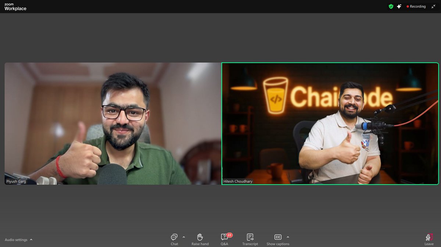The width and height of the screenshot is (441, 247).
Task: Click the Leave meeting button
Action: click(429, 239)
